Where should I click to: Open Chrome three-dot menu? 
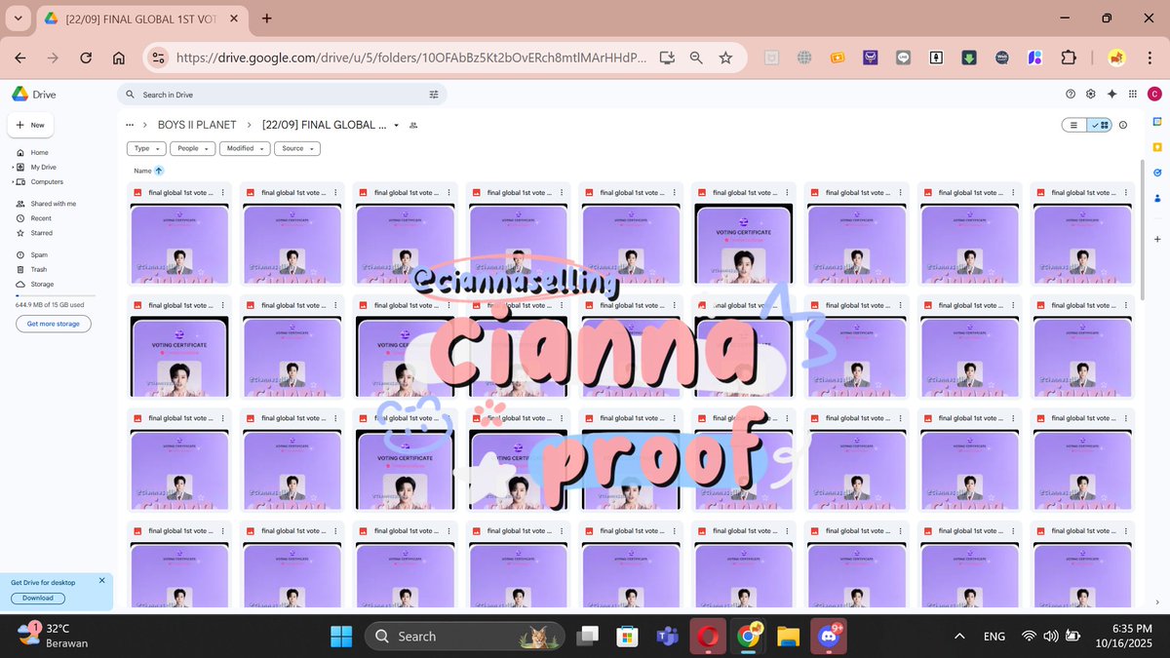(1149, 58)
